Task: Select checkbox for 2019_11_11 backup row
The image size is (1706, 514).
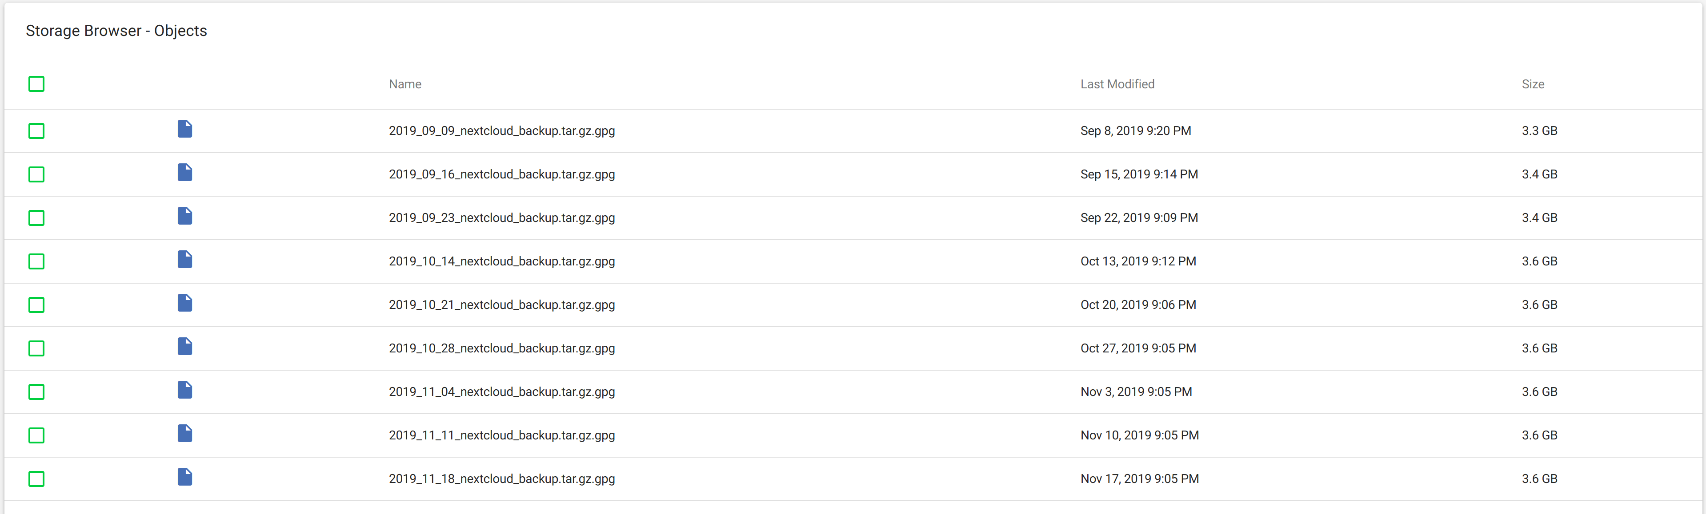Action: (36, 435)
